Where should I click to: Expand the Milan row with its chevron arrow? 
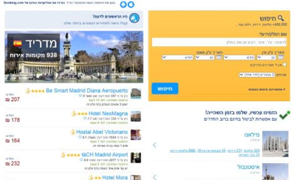coord(155,145)
